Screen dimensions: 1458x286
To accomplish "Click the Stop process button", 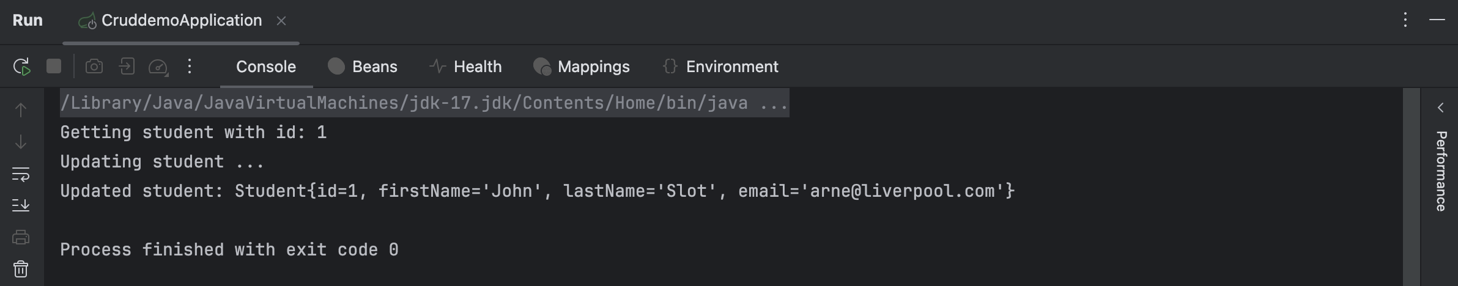I will coord(54,66).
